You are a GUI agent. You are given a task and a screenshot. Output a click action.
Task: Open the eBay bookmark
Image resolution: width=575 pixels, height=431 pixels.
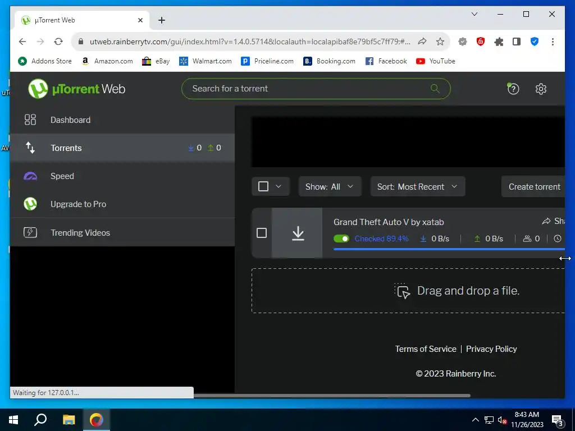click(x=156, y=61)
